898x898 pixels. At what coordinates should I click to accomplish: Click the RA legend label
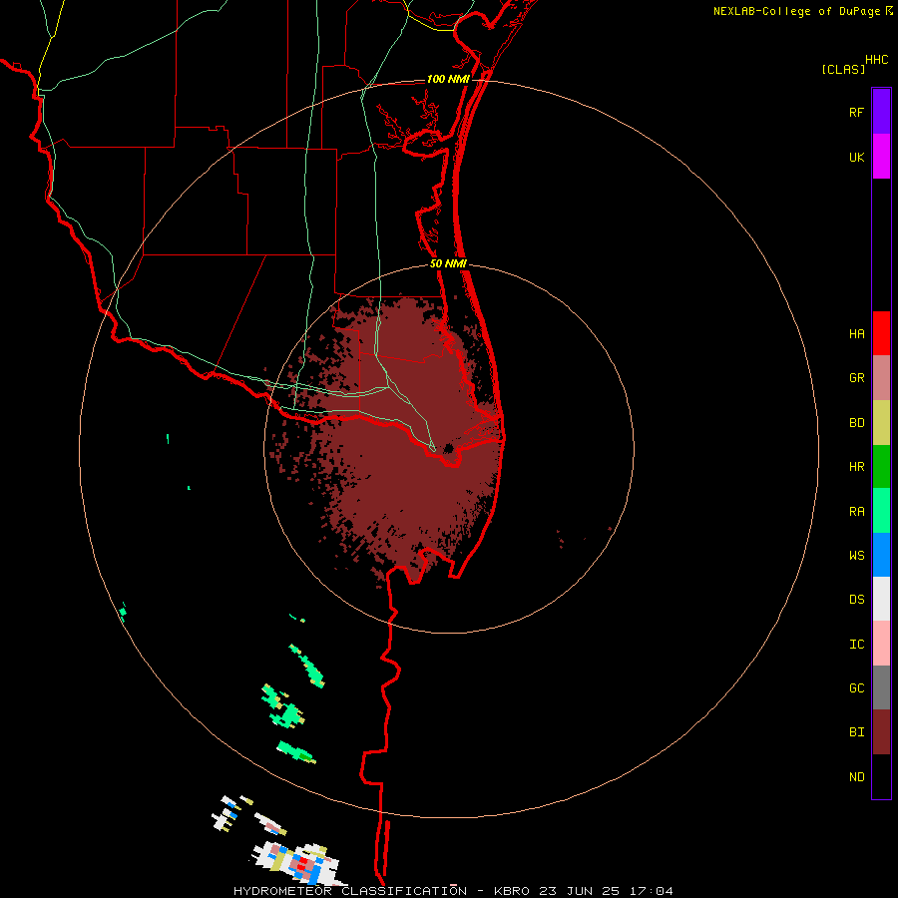pyautogui.click(x=856, y=511)
